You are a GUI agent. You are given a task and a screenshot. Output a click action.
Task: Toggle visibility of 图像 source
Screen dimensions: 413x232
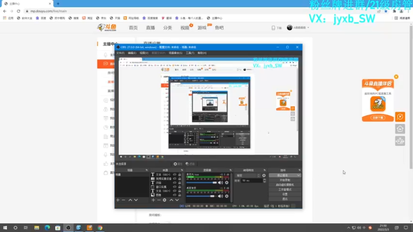point(174,195)
